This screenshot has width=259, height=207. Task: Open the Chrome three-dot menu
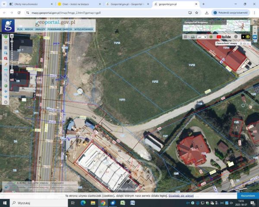click(x=254, y=13)
